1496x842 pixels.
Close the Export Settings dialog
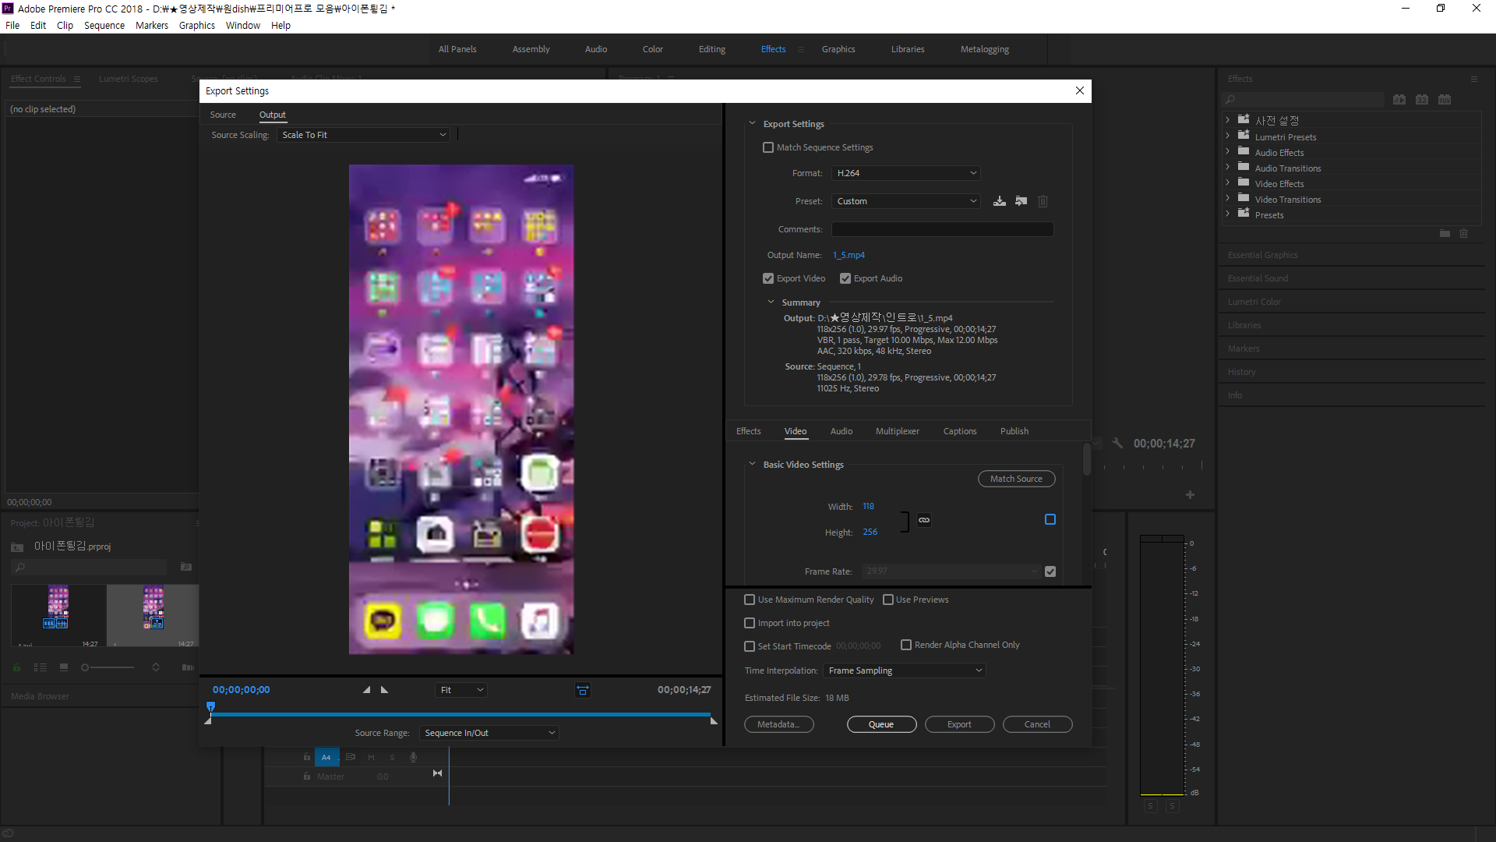pos(1080,90)
